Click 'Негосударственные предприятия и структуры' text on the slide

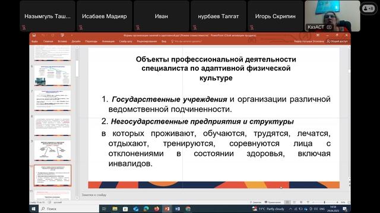pos(202,121)
